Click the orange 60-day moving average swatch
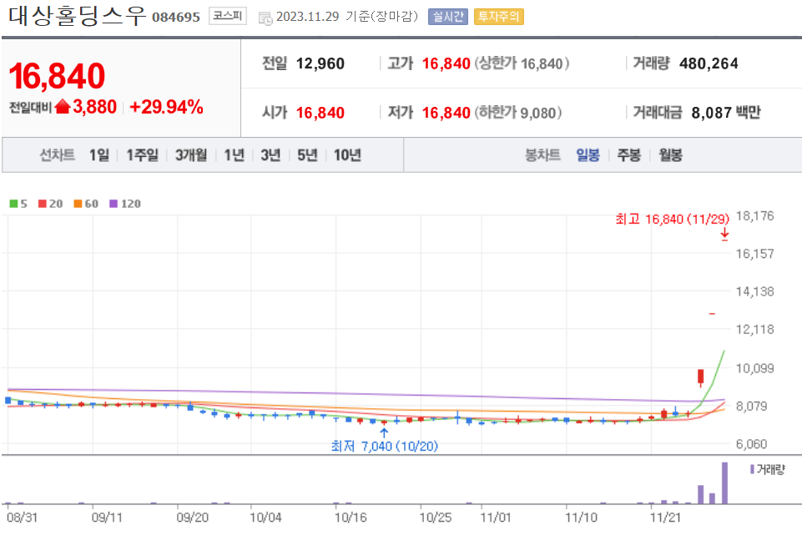This screenshot has height=536, width=802. (x=78, y=204)
